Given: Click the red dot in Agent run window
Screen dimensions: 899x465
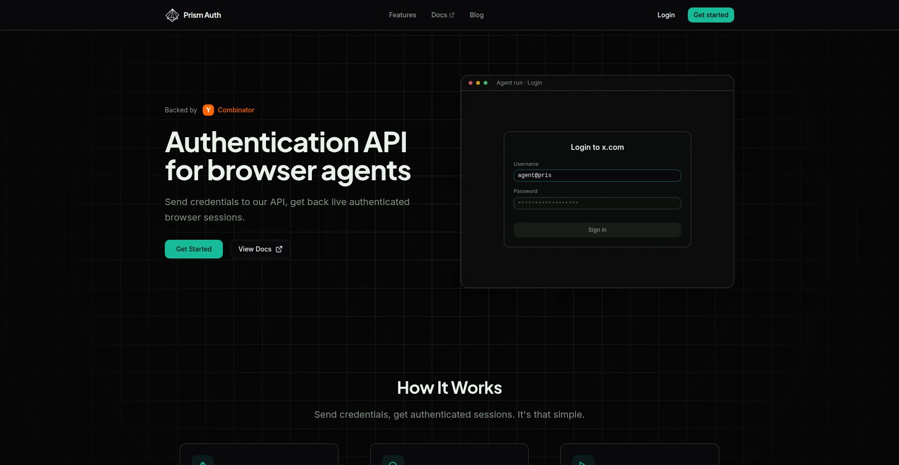Looking at the screenshot, I should point(471,83).
